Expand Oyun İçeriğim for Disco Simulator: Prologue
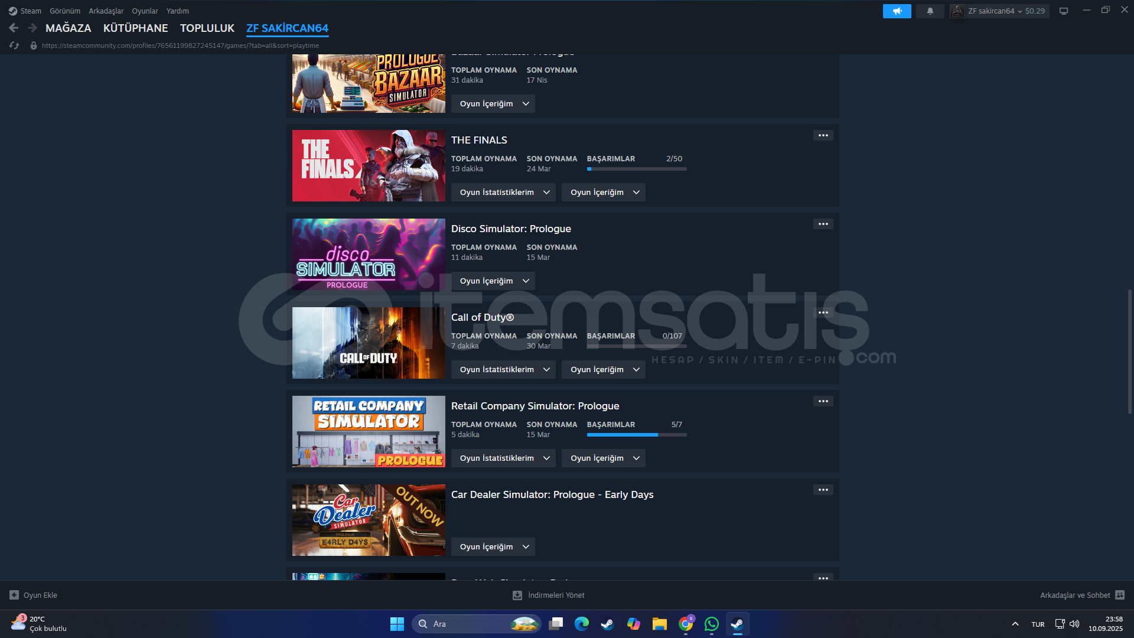The width and height of the screenshot is (1134, 638). tap(493, 281)
